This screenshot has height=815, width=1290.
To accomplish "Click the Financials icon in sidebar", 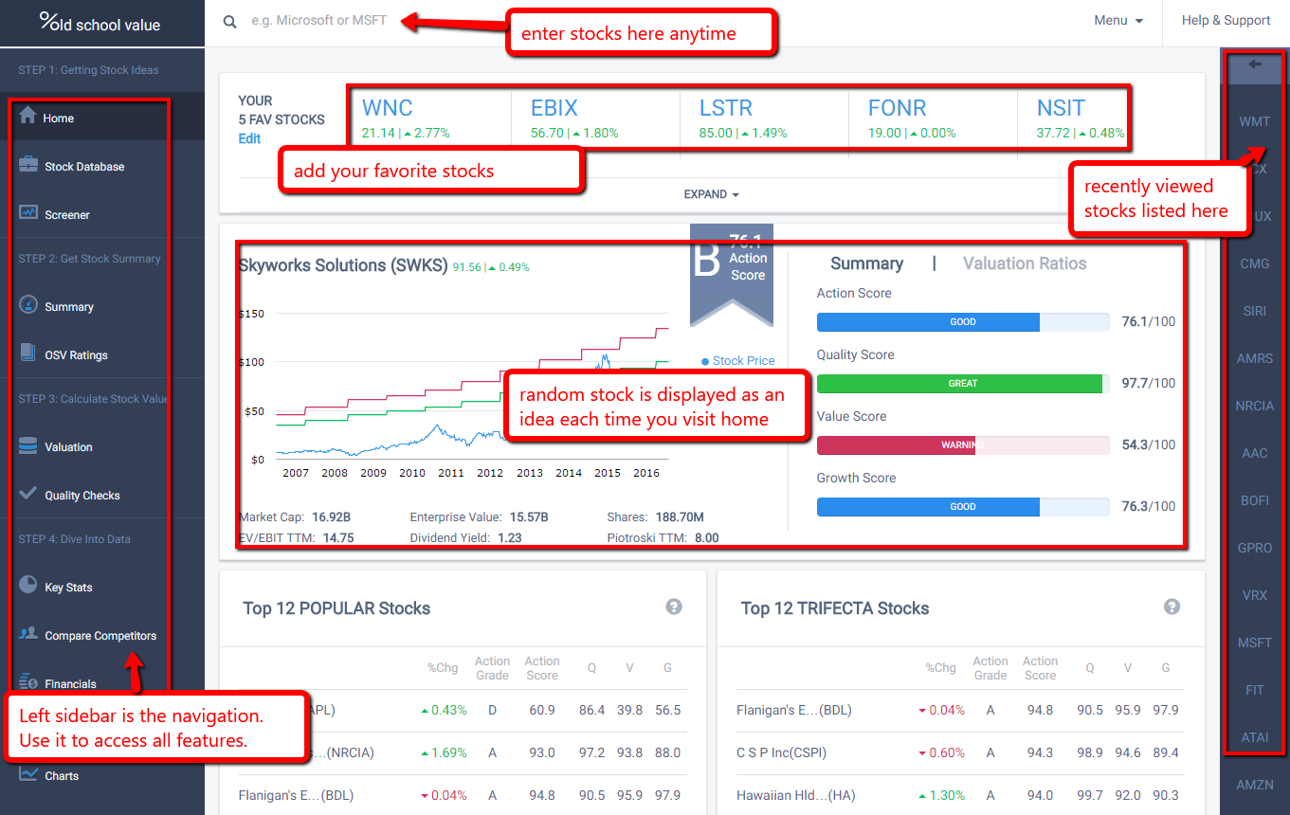I will coord(27,682).
